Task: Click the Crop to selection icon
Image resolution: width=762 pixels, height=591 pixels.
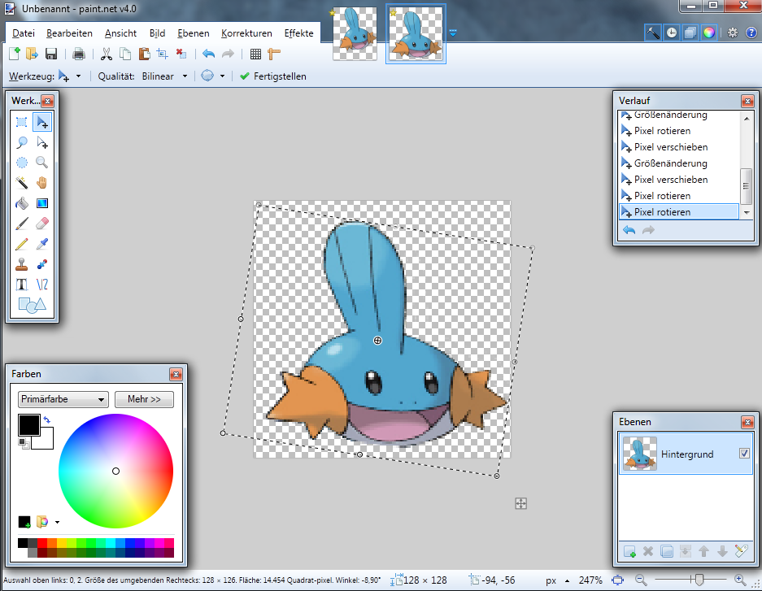Action: [163, 54]
